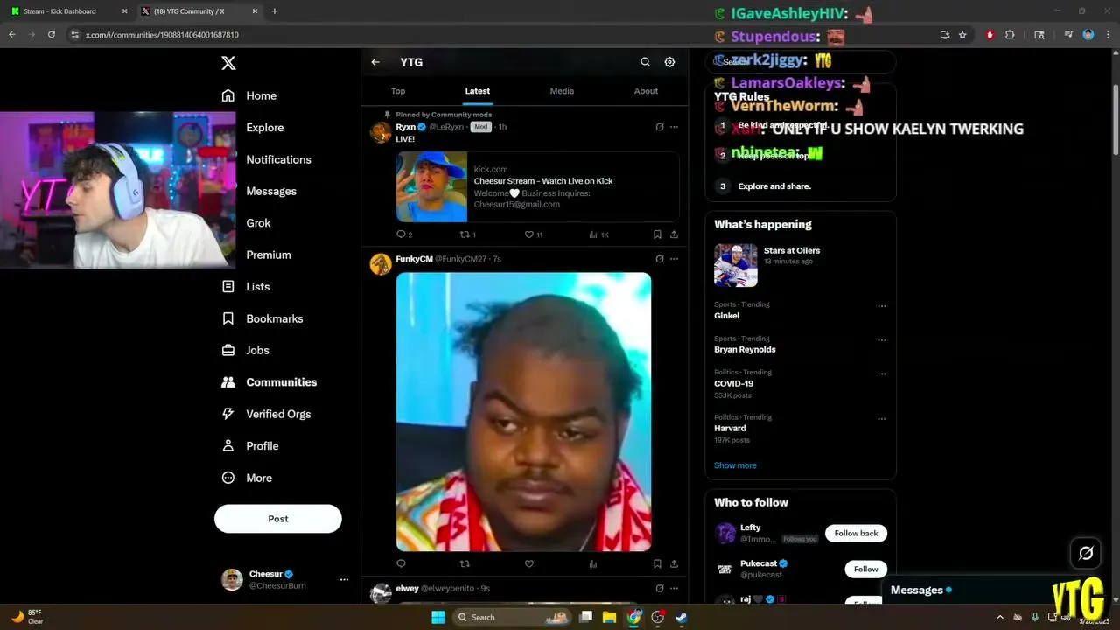Share FunkyCM's image post
This screenshot has height=630, width=1120.
pyautogui.click(x=674, y=563)
